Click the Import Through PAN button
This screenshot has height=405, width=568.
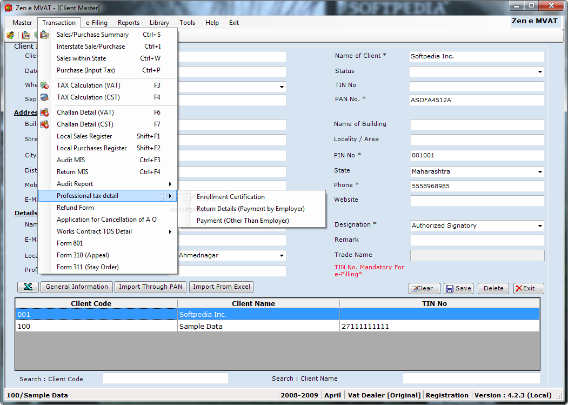point(150,287)
